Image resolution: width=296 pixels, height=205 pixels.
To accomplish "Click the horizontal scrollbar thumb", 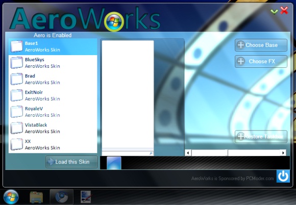I will click(210, 153).
